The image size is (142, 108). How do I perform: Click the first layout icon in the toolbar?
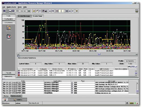pos(4,11)
